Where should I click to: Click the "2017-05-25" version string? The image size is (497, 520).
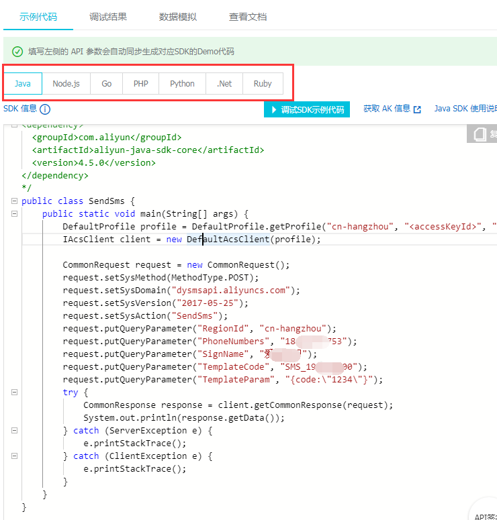click(208, 303)
